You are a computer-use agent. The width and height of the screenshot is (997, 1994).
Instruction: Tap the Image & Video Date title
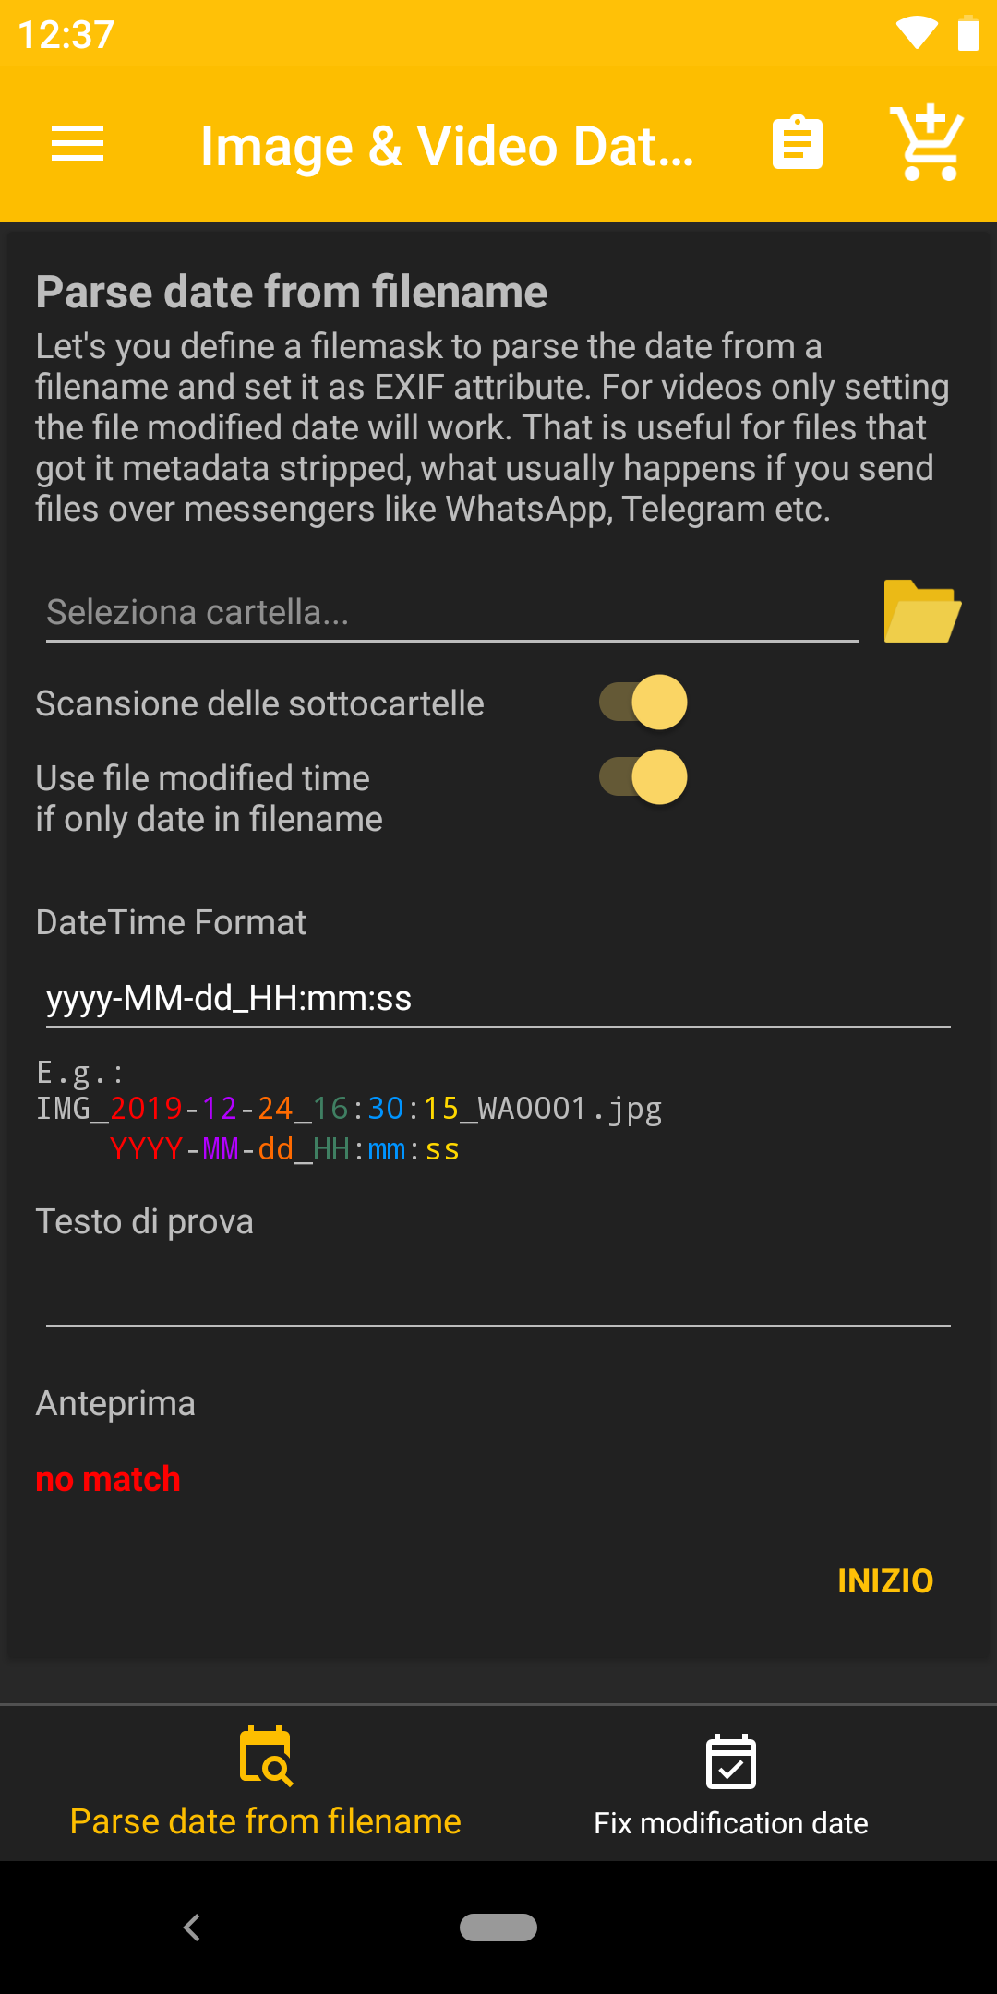click(x=448, y=146)
